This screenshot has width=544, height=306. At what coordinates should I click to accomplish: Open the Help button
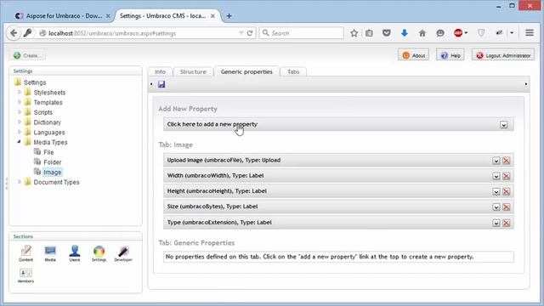coord(450,55)
